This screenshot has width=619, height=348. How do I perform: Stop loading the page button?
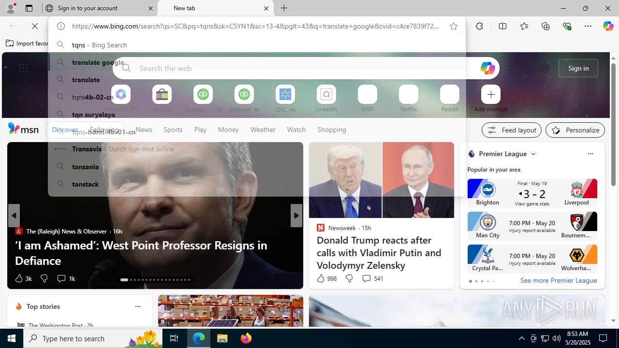[x=35, y=26]
